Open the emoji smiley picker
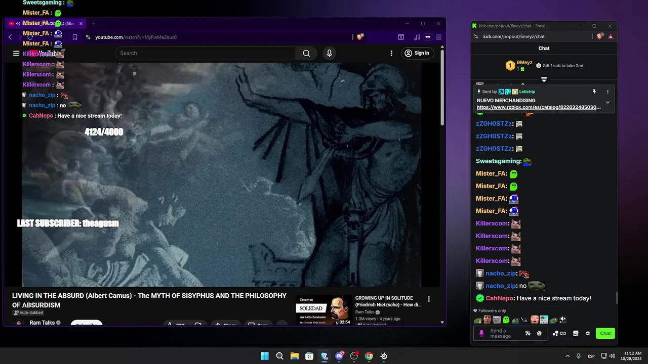 point(539,333)
